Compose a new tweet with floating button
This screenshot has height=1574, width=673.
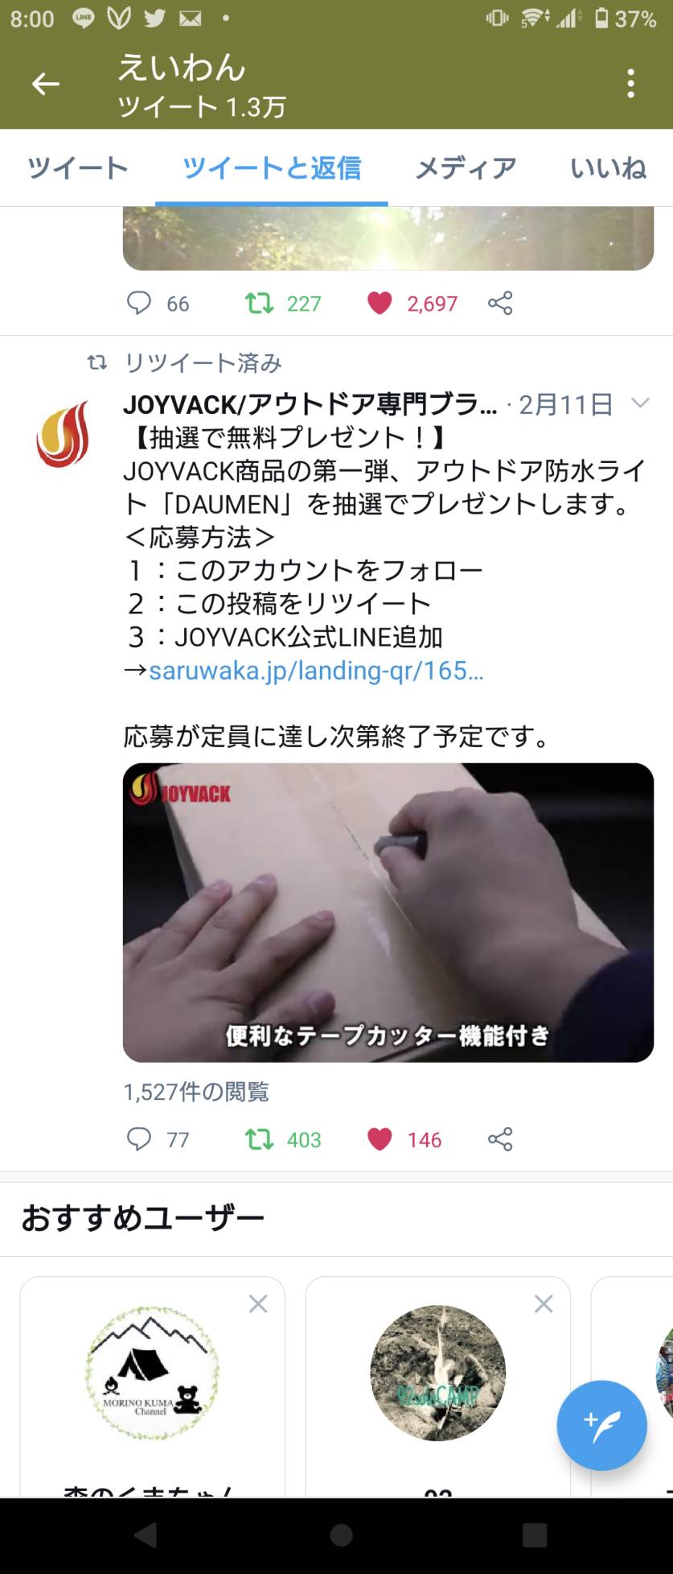(x=601, y=1425)
